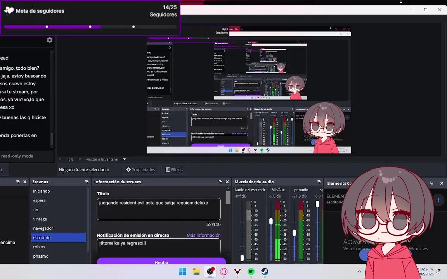Click the Escenas panel title
Viewport: 447px width, 279px height.
40,182
